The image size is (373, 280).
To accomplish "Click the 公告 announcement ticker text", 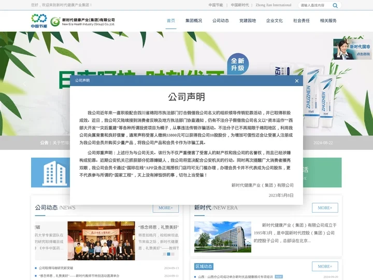I will pos(55,143).
